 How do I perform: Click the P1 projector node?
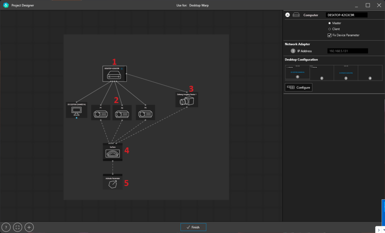(101, 113)
